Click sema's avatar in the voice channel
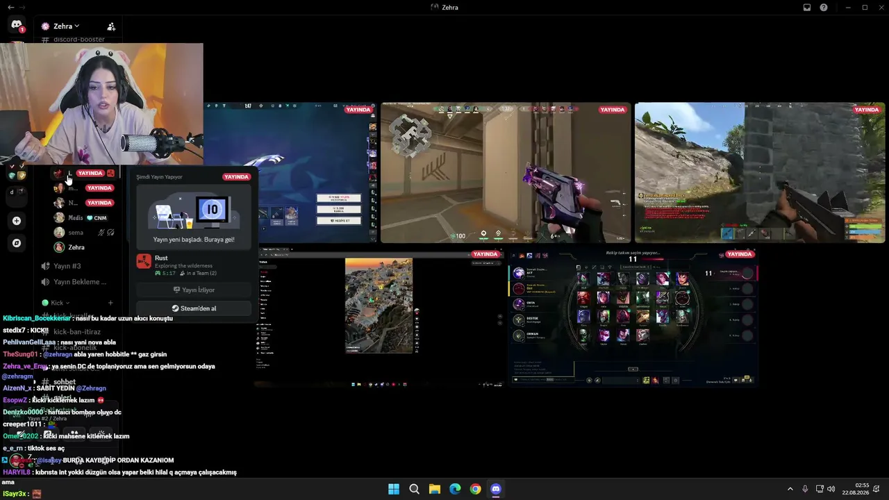 60,233
